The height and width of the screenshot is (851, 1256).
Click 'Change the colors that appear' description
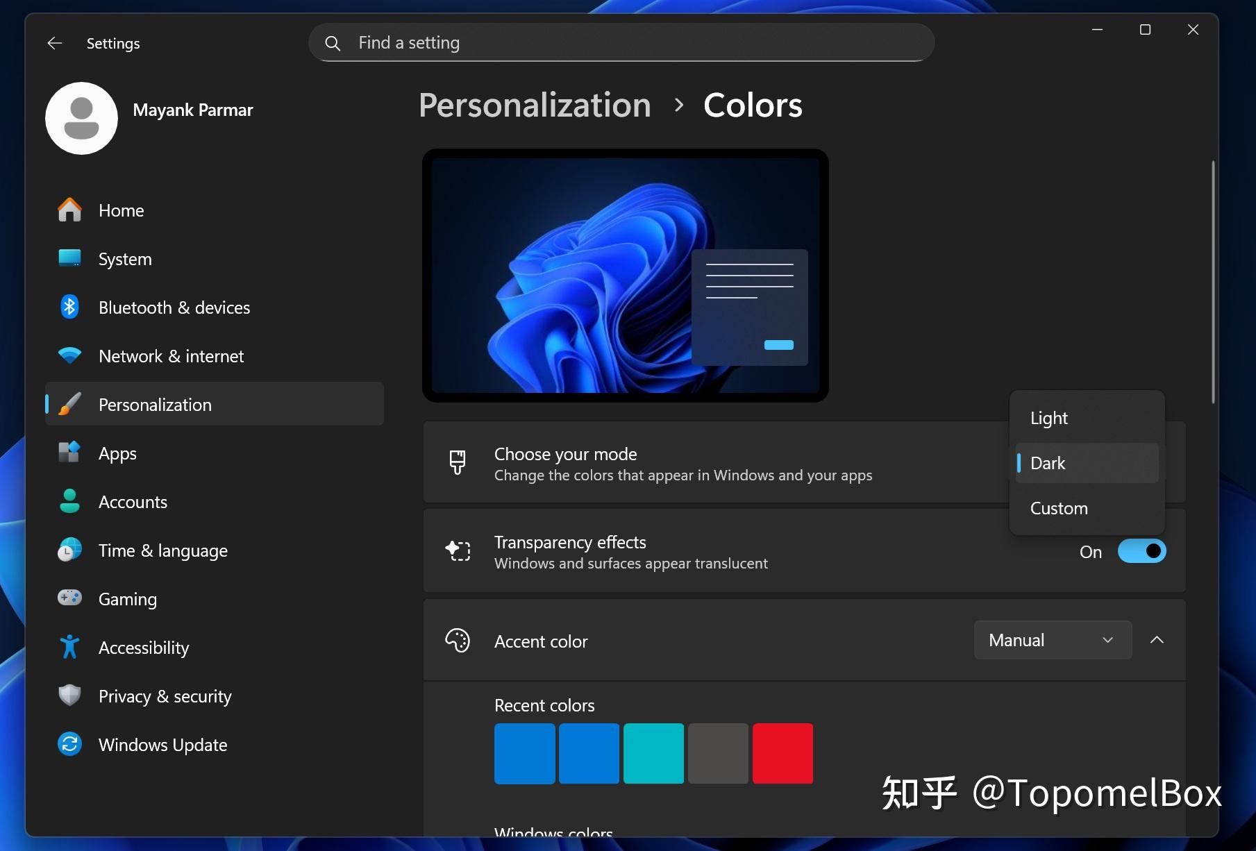[683, 475]
